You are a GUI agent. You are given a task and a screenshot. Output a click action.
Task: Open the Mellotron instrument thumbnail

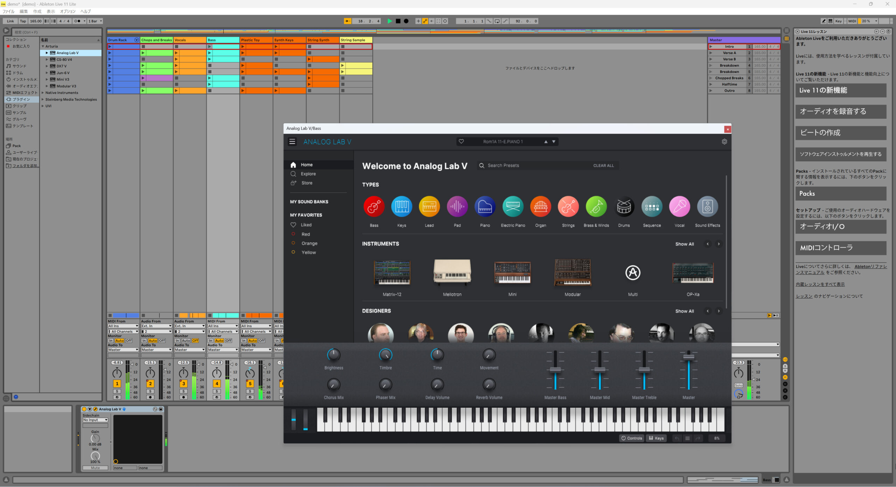tap(452, 273)
